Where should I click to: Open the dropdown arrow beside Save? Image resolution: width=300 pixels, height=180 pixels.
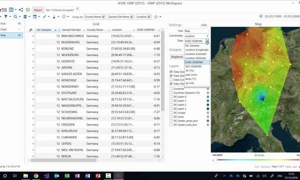15,10
